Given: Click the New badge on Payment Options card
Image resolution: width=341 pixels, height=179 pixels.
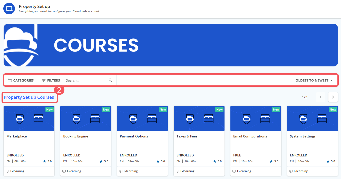Looking at the screenshot, I should point(163,110).
